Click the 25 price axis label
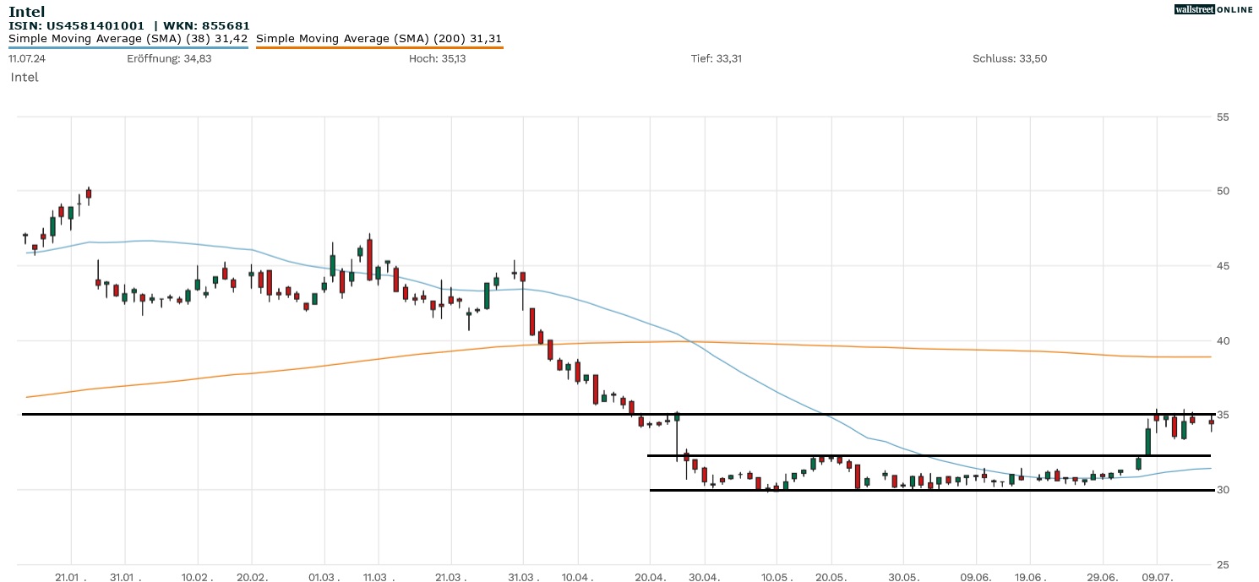 click(x=1223, y=565)
